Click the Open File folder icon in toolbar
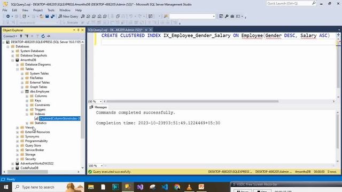Screen dimensions: 342x192 point(41,17)
